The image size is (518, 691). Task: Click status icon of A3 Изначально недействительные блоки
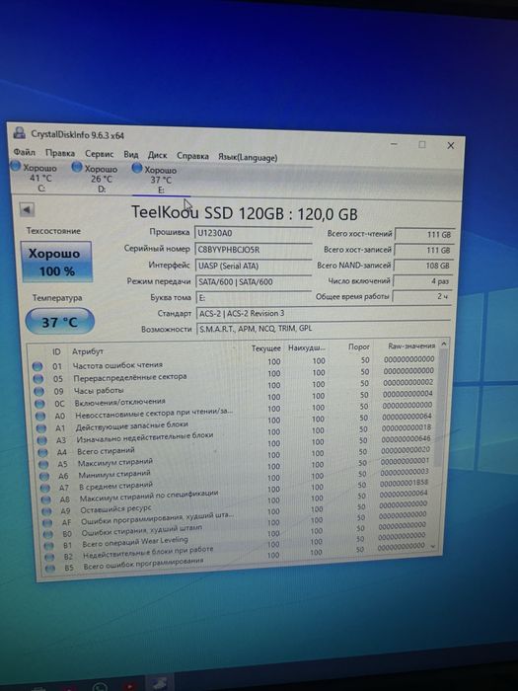(42, 440)
